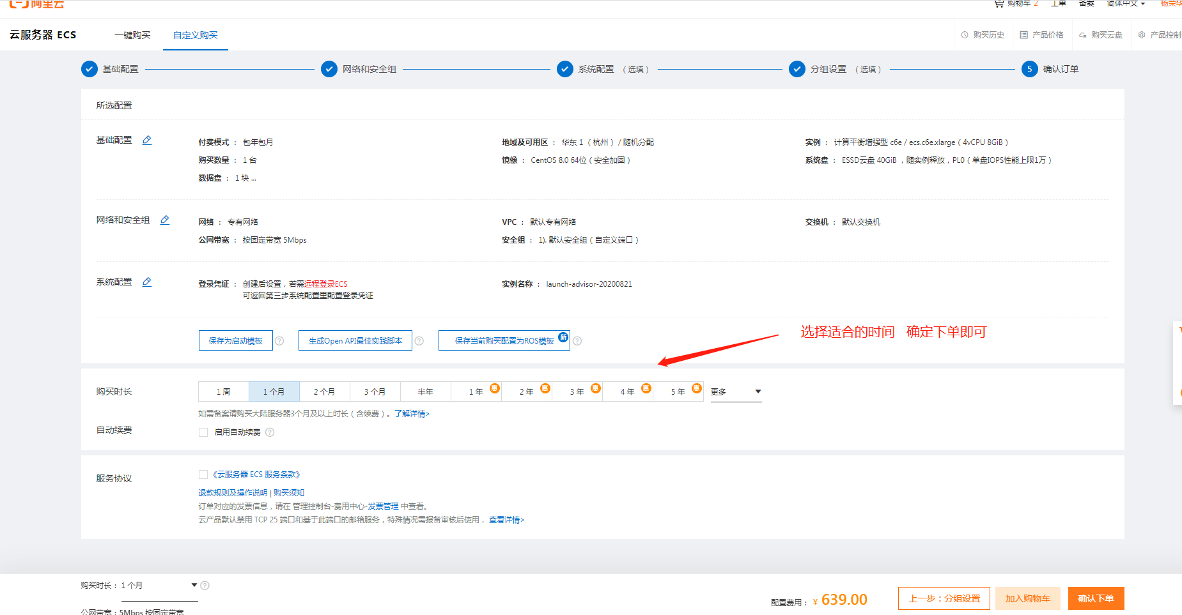Open the 购买历史 clock icon
The image size is (1182, 615).
coord(965,35)
